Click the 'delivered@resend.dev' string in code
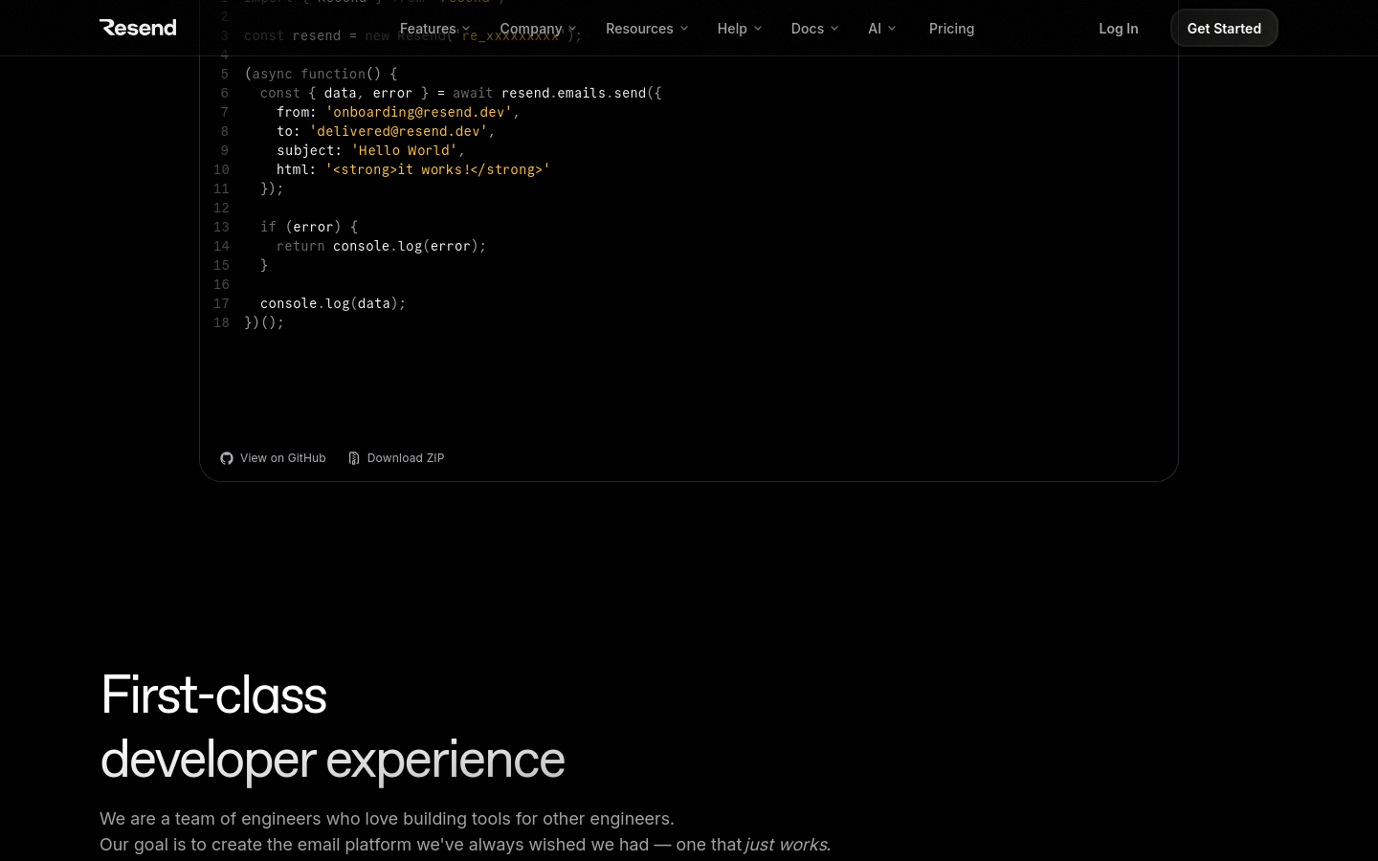 pyautogui.click(x=398, y=131)
